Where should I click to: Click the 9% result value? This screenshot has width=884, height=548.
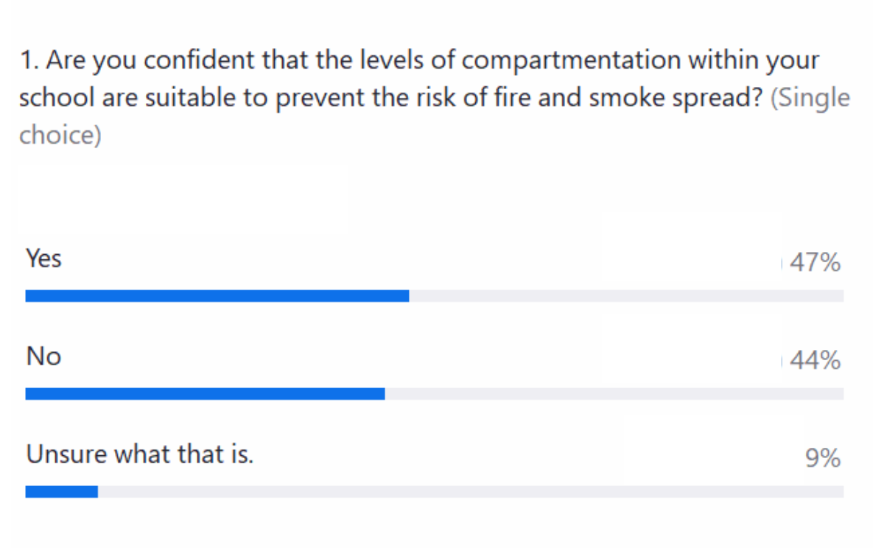823,459
